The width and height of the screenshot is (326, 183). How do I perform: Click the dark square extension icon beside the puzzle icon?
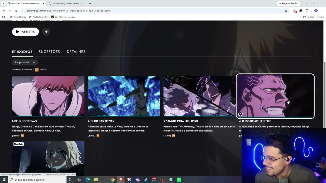coord(301,11)
